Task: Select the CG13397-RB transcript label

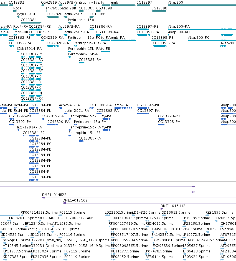Action: (x=148, y=27)
